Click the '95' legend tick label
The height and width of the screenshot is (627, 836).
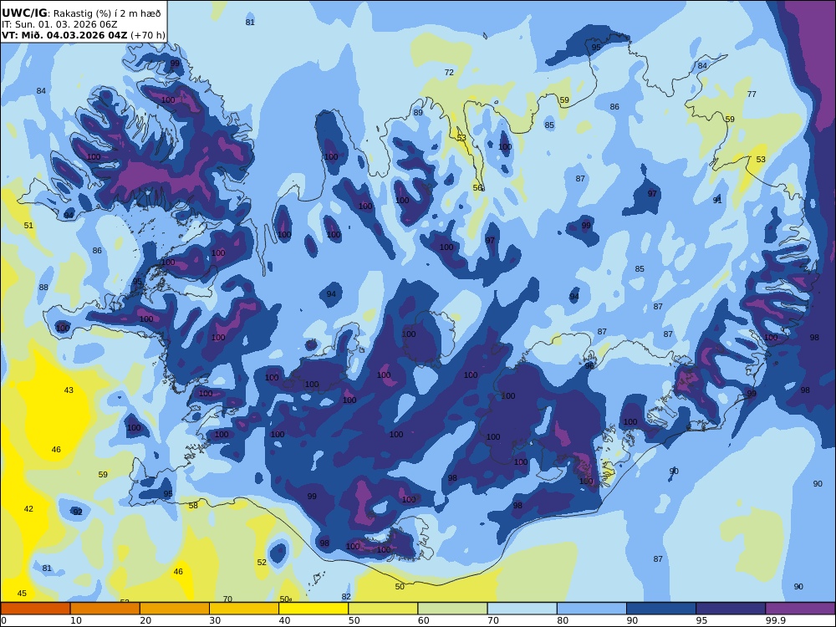click(x=701, y=620)
